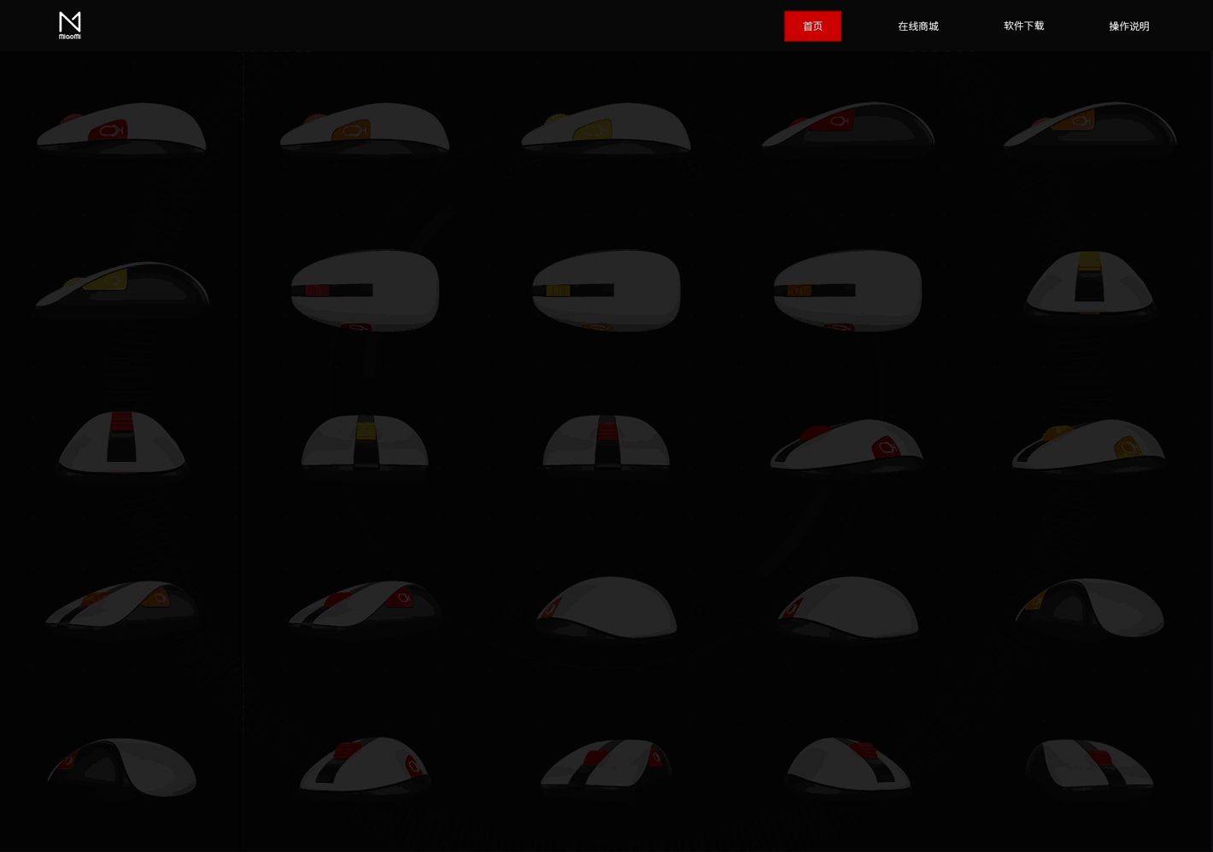Go to 在线商城 online store
Viewport: 1213px width, 852px height.
[x=918, y=26]
